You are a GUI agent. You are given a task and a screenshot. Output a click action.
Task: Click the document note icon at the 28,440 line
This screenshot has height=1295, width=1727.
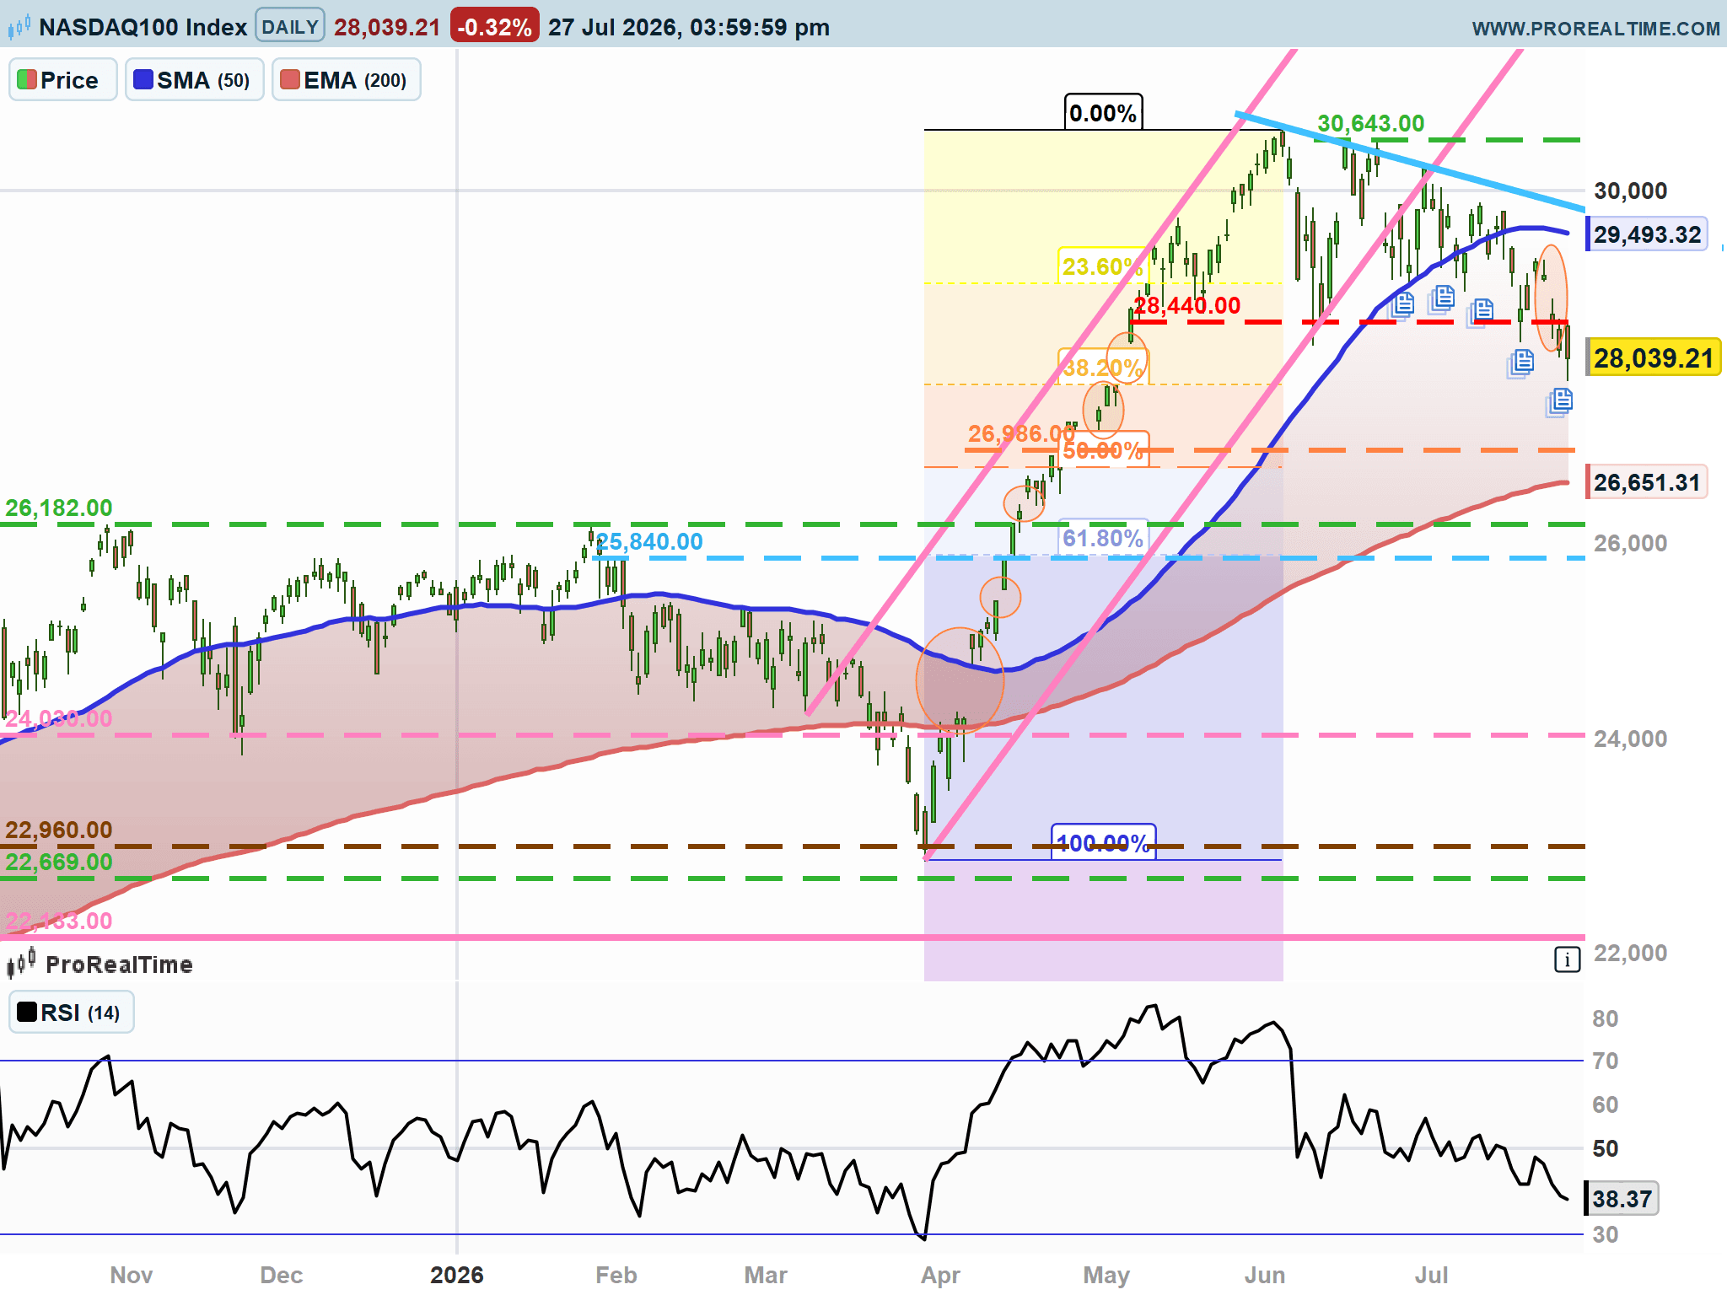[1402, 304]
